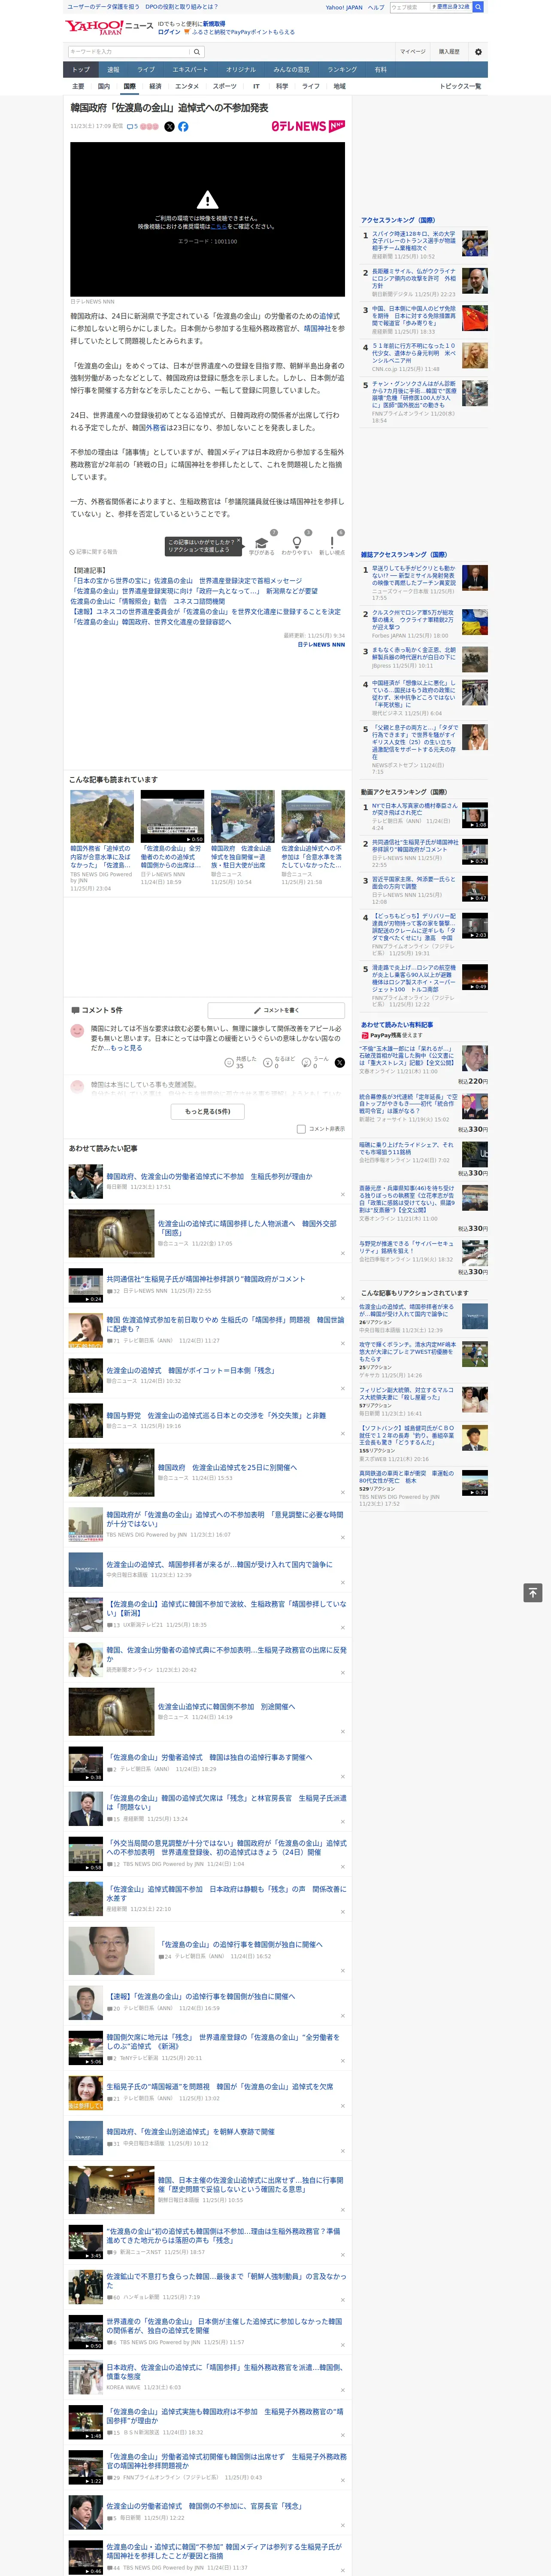Select the 速報 tab
This screenshot has width=551, height=2576.
tap(113, 69)
